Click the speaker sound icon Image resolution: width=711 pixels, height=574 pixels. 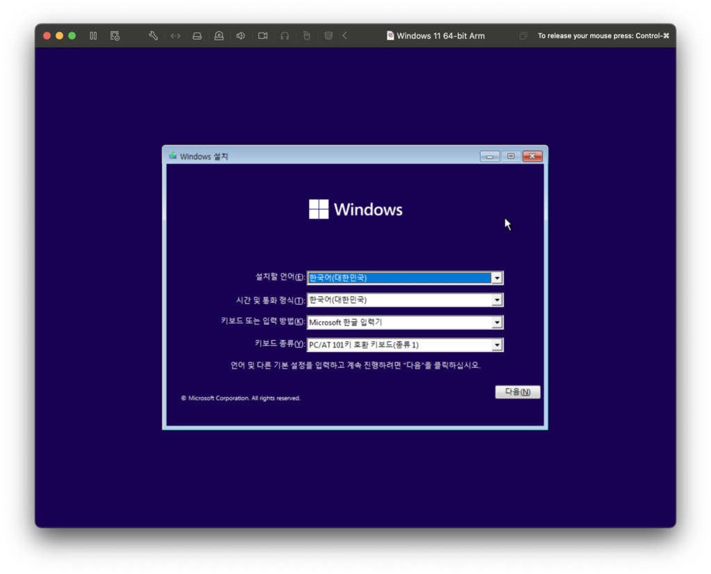(240, 35)
